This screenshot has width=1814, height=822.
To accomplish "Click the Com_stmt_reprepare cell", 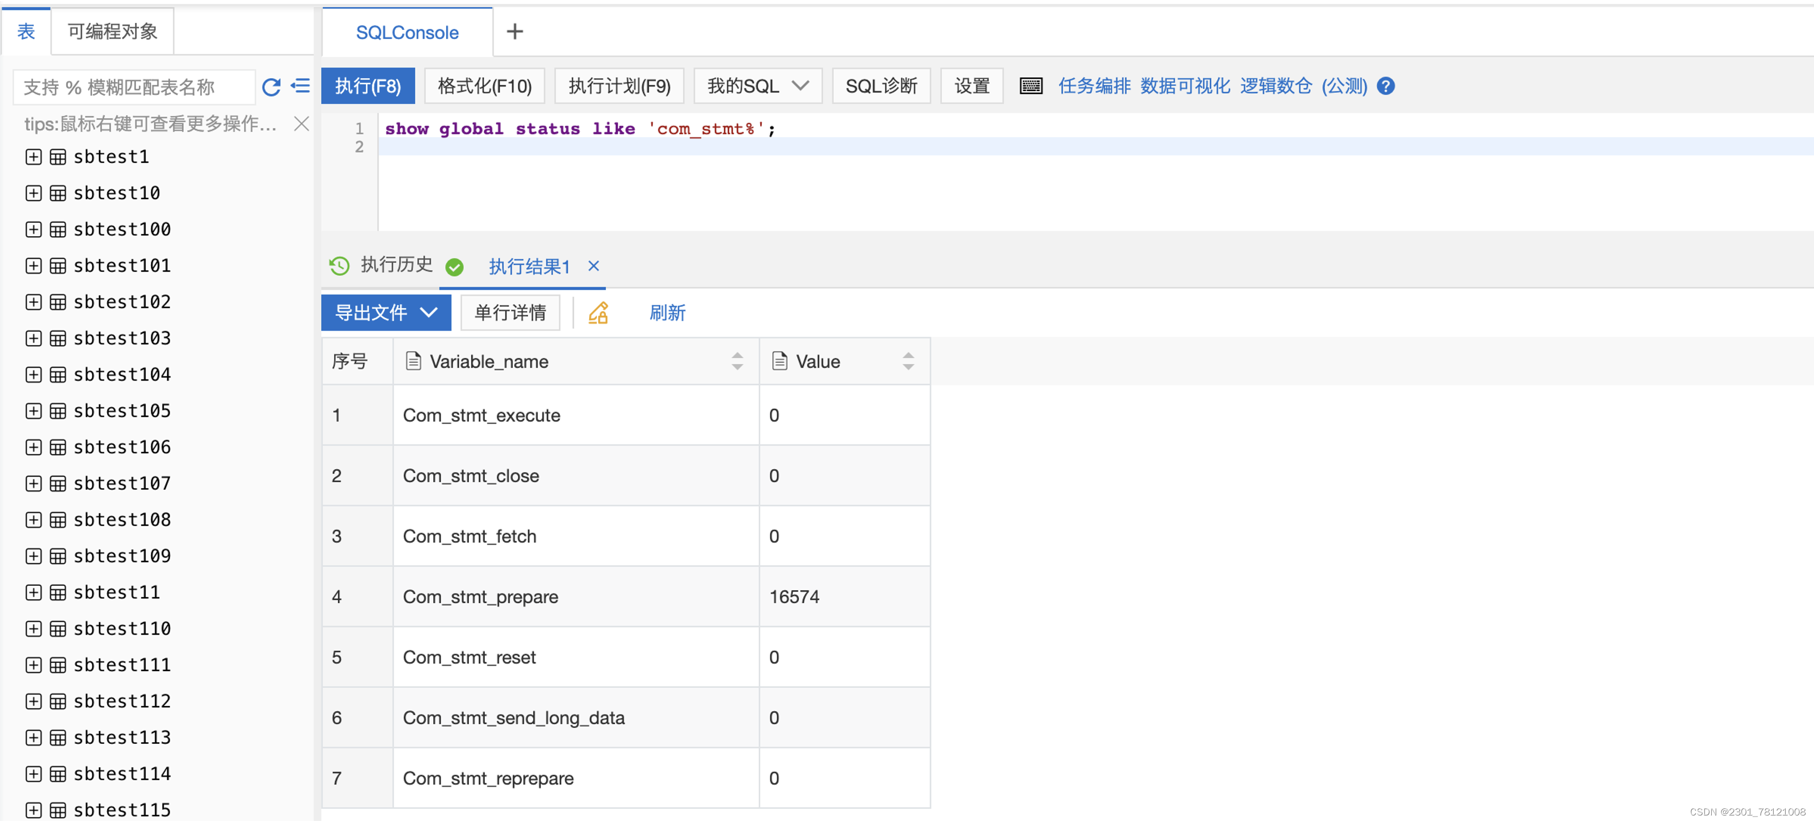I will pos(576,779).
